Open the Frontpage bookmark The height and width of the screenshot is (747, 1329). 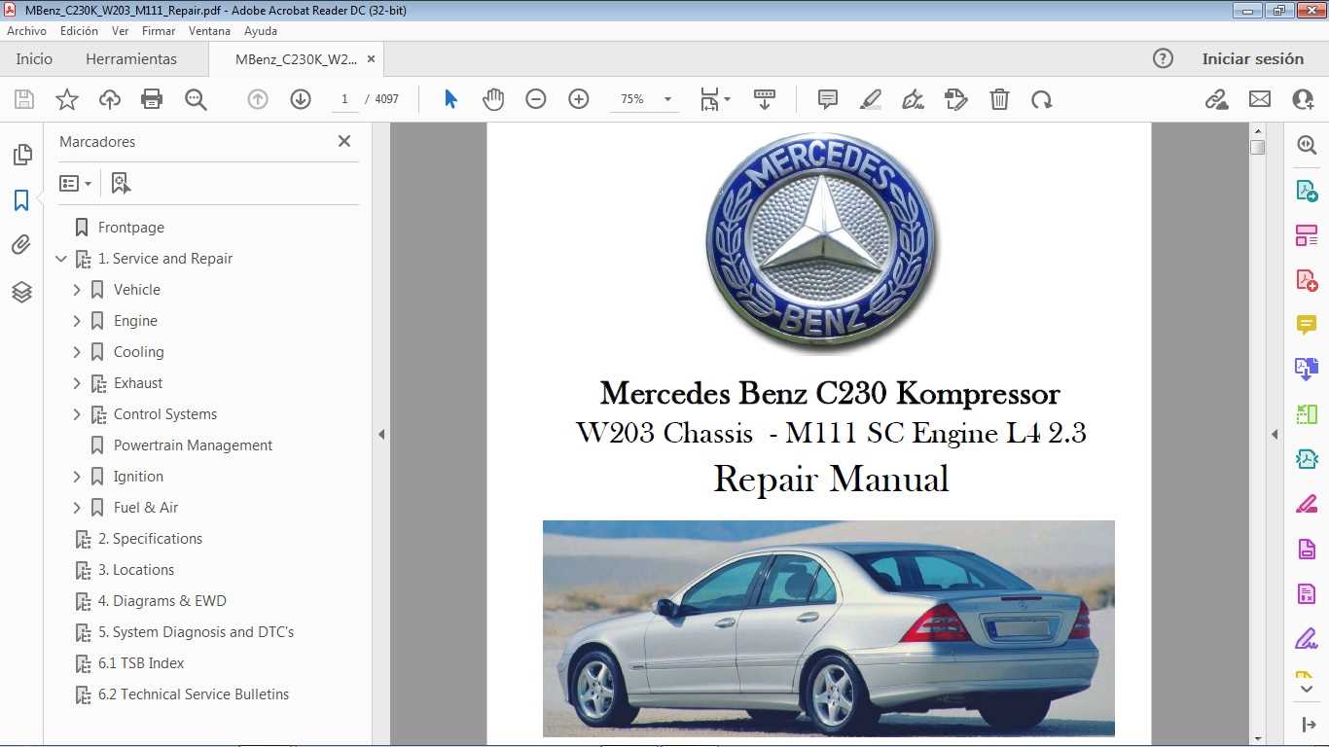pyautogui.click(x=131, y=228)
